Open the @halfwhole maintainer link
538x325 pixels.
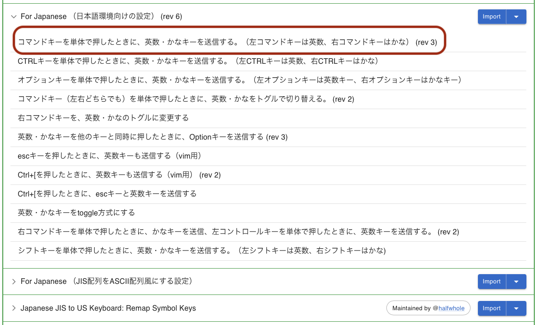click(x=451, y=308)
